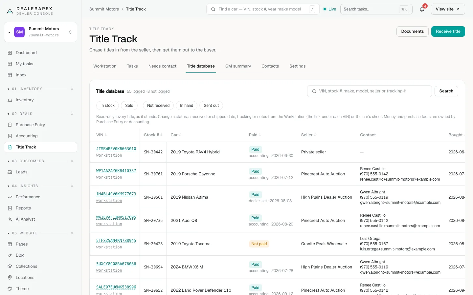Open Collections in the sidebar
Screen dimensions: 473x295
point(40,266)
